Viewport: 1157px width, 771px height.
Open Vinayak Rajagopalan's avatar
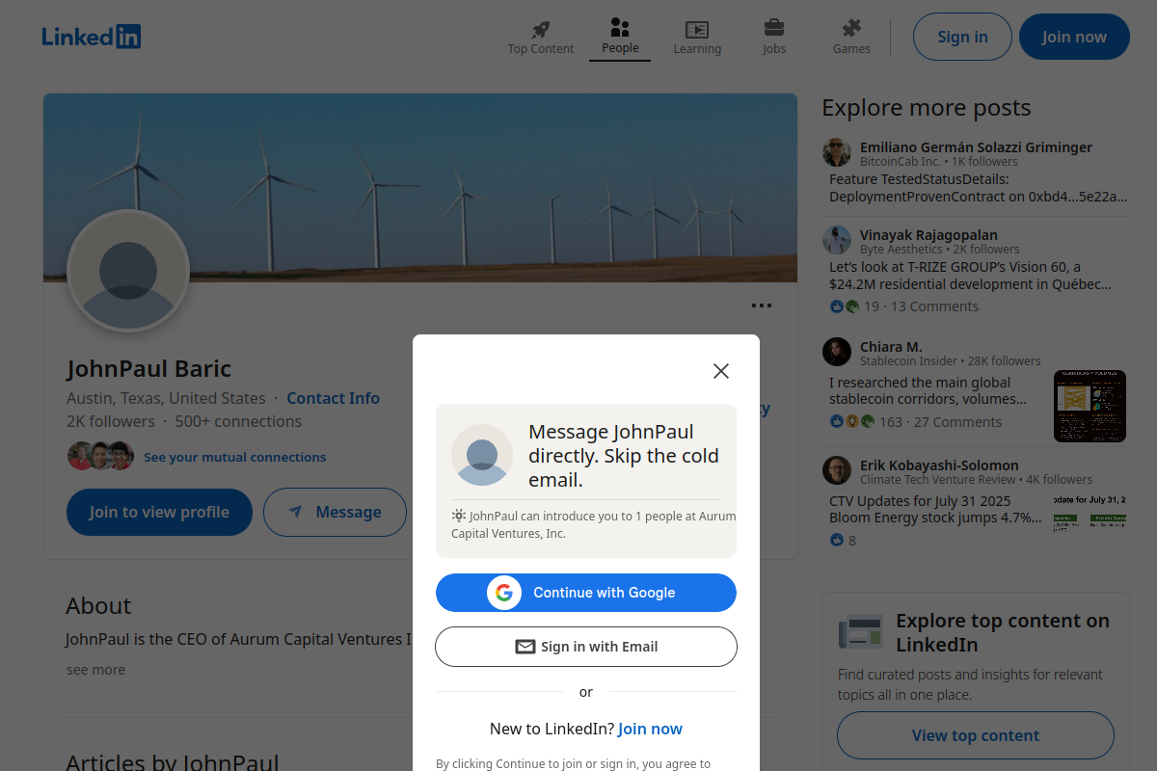(837, 240)
